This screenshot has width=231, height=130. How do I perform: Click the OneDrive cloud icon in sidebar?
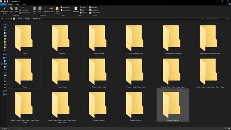[4, 54]
